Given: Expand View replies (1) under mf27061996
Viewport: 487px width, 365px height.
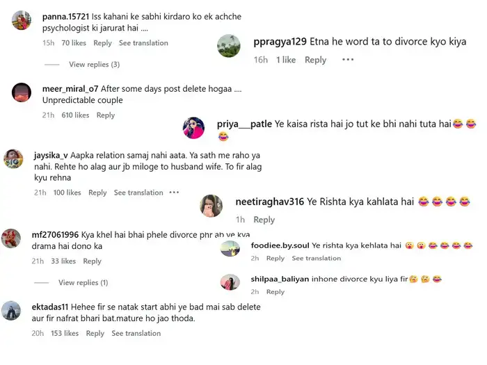Looking at the screenshot, I should [83, 283].
